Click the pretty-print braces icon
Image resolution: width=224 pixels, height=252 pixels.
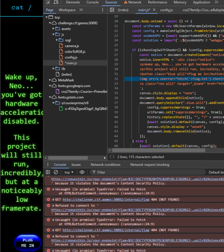(112, 157)
